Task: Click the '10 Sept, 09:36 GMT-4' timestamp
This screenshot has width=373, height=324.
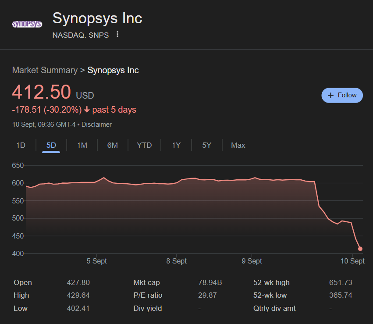Action: point(44,125)
